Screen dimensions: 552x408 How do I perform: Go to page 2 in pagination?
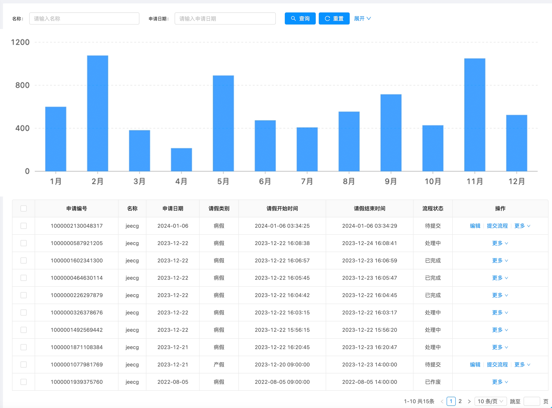pos(460,401)
